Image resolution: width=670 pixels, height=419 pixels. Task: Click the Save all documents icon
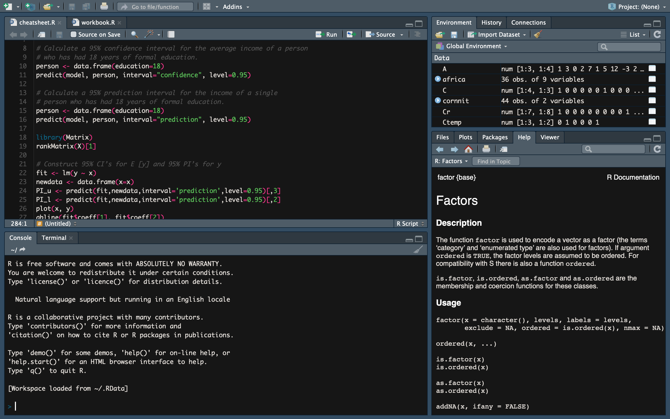[x=86, y=6]
